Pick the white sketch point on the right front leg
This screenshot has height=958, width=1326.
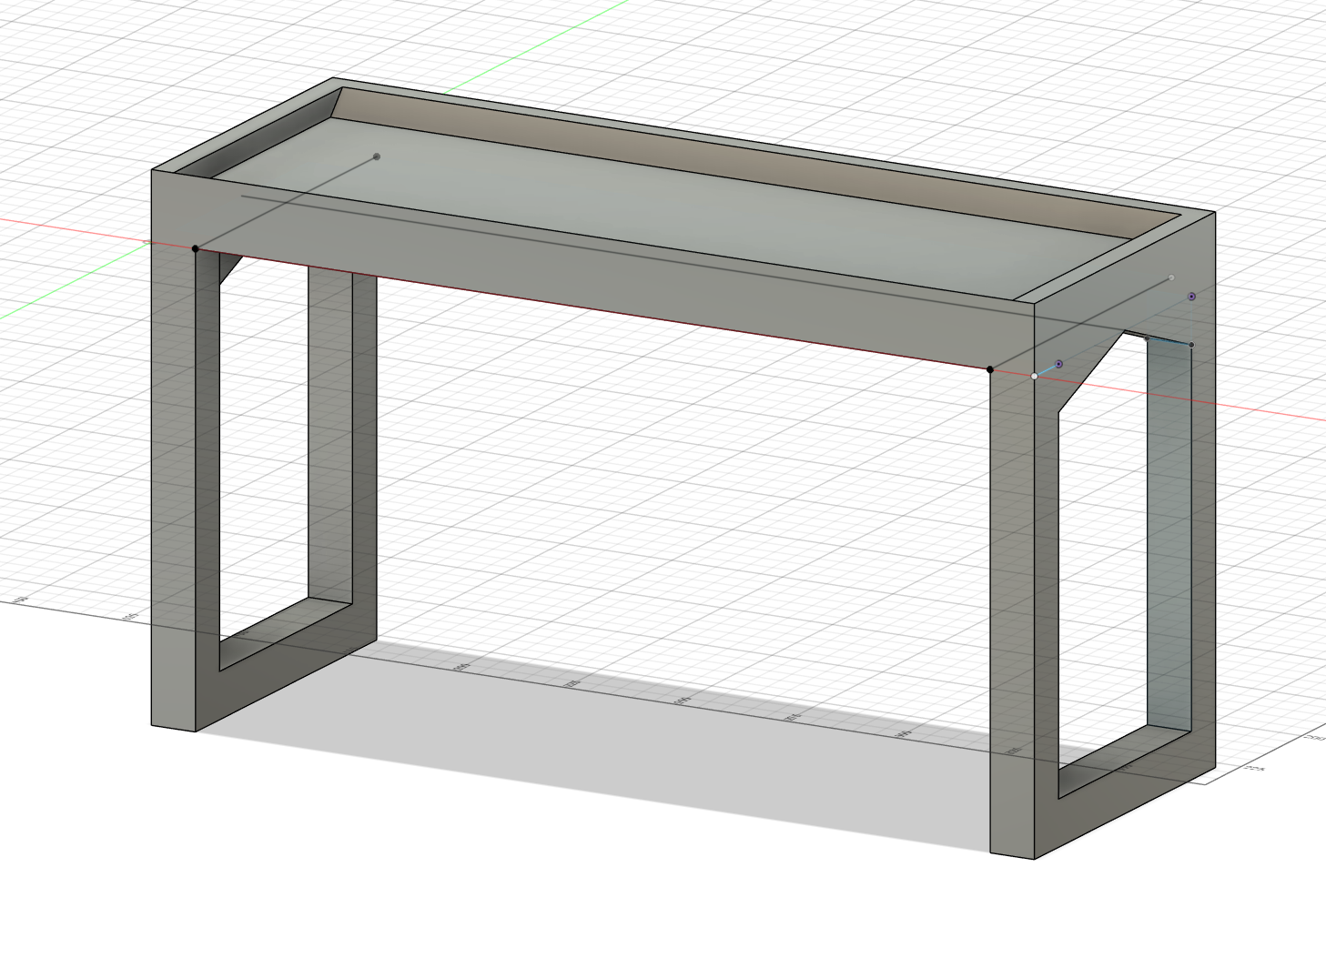pos(1035,376)
